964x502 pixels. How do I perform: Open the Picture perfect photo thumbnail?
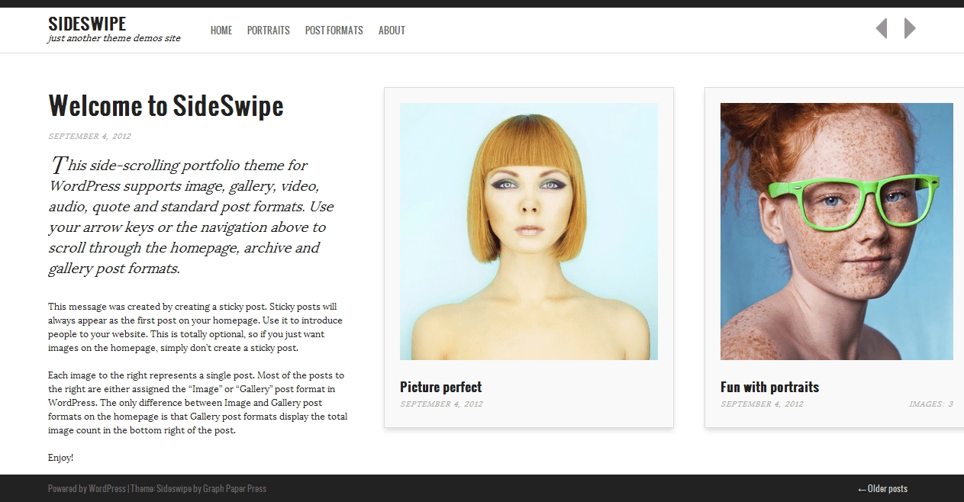[x=528, y=231]
